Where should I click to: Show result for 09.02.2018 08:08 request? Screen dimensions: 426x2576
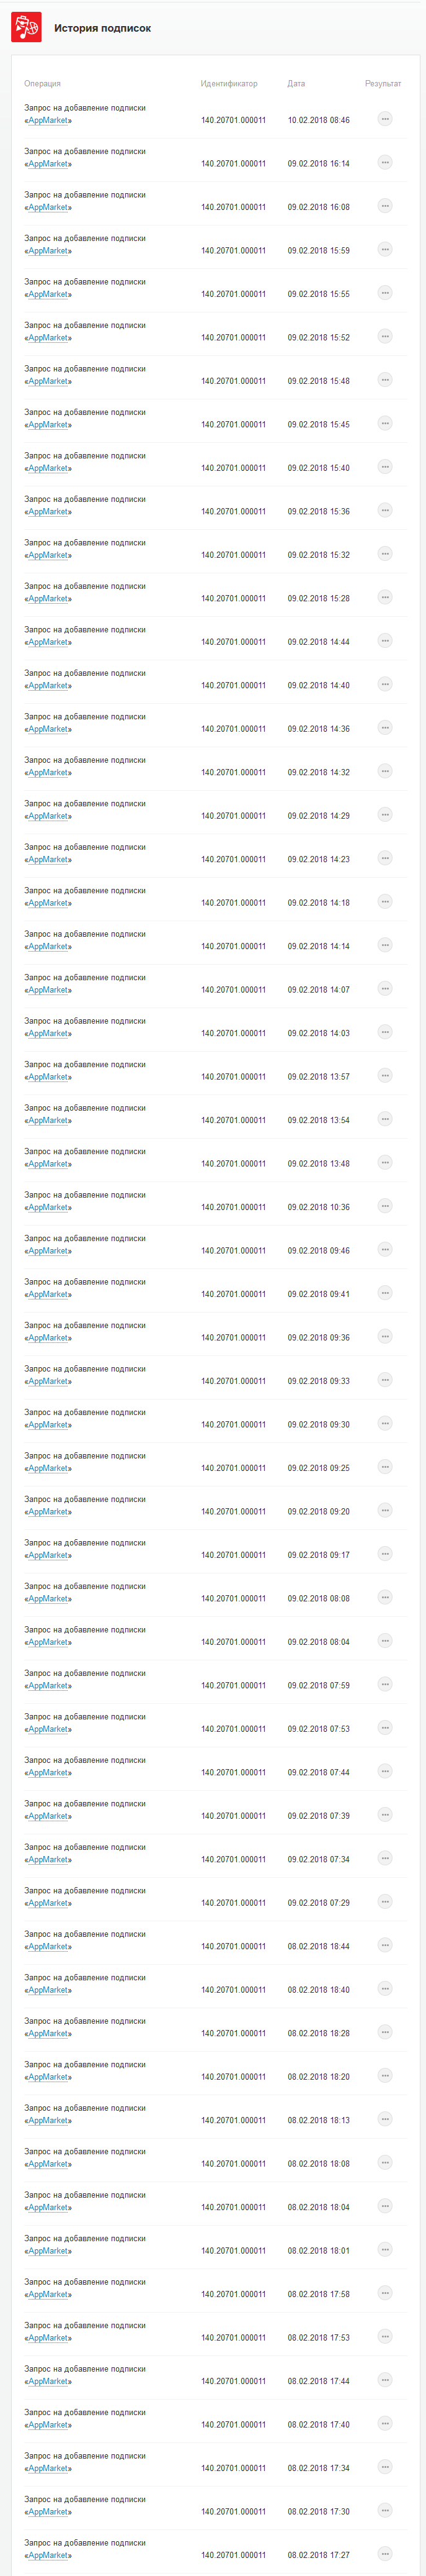click(385, 1597)
